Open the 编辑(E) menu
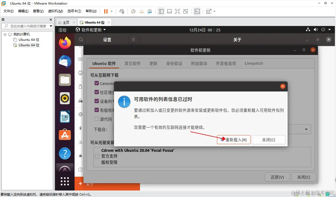The width and height of the screenshot is (336, 197). tap(23, 11)
